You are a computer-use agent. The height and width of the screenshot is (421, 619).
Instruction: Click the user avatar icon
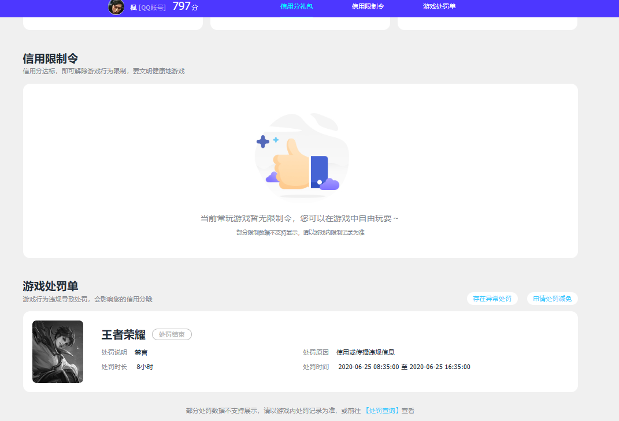pyautogui.click(x=114, y=8)
